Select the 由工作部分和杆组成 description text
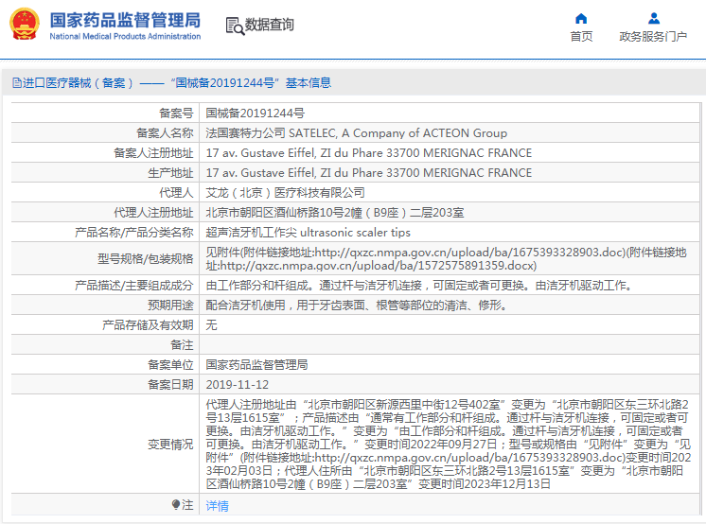Viewport: 706px width, 524px height. coord(420,286)
